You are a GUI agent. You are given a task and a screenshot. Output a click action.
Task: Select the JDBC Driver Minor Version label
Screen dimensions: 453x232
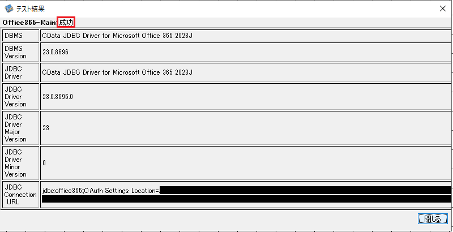tap(21, 163)
